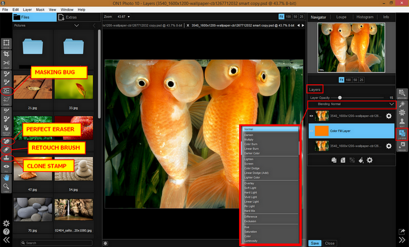Select the Masking Bug tool
Screen dimensions: 409x247
(x=6, y=91)
